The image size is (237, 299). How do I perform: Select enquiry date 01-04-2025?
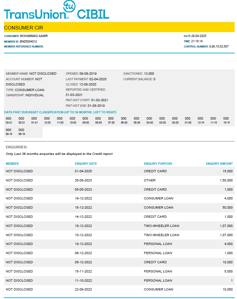pos(83,171)
